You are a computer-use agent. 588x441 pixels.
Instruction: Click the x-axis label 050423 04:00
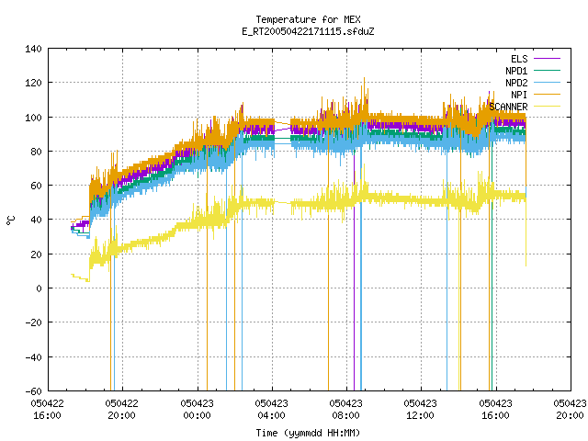click(272, 409)
